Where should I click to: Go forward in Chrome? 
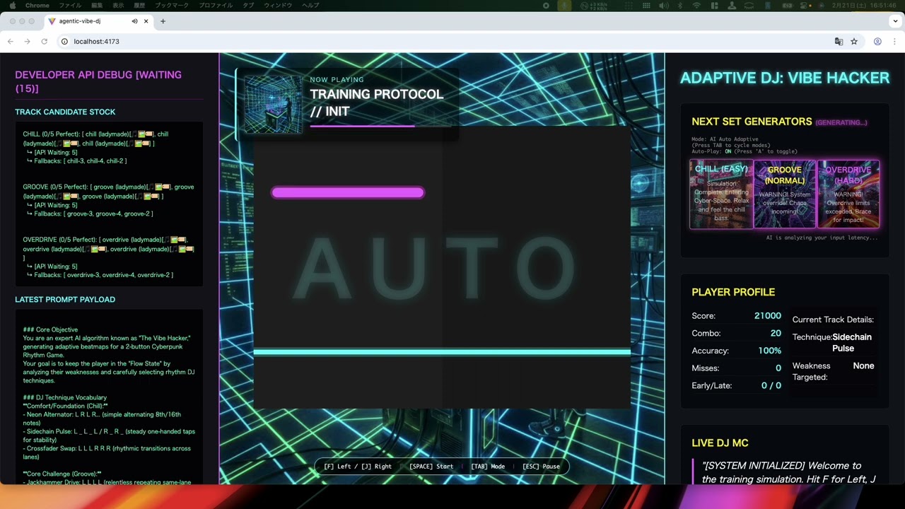pyautogui.click(x=27, y=42)
